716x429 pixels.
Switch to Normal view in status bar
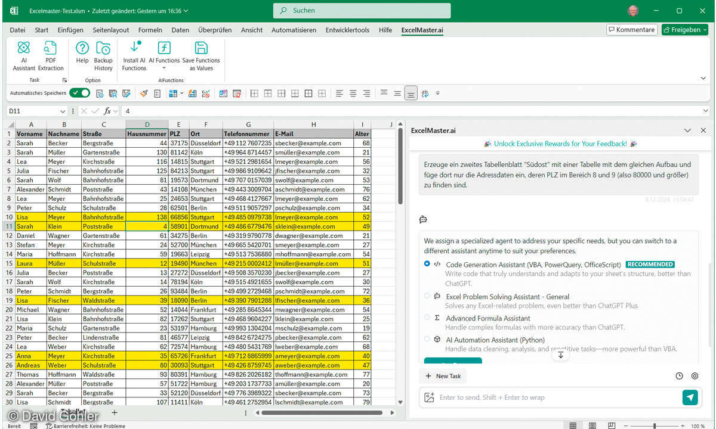point(573,425)
